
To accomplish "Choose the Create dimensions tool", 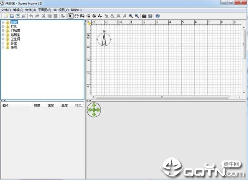I will (94, 16).
